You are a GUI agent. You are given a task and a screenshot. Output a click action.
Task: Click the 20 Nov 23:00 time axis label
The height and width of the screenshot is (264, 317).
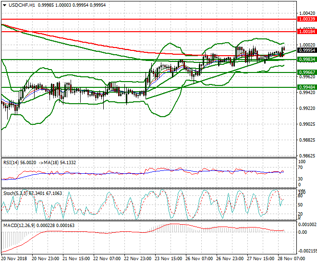(46, 259)
